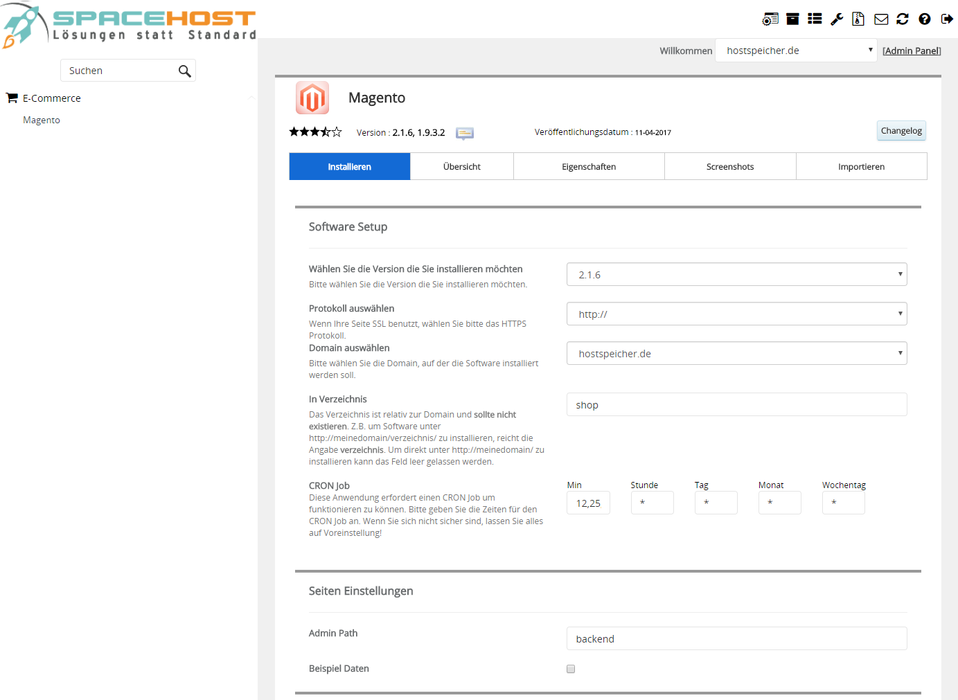Open the list view icon in header
Viewport: 958px width, 700px height.
[815, 19]
